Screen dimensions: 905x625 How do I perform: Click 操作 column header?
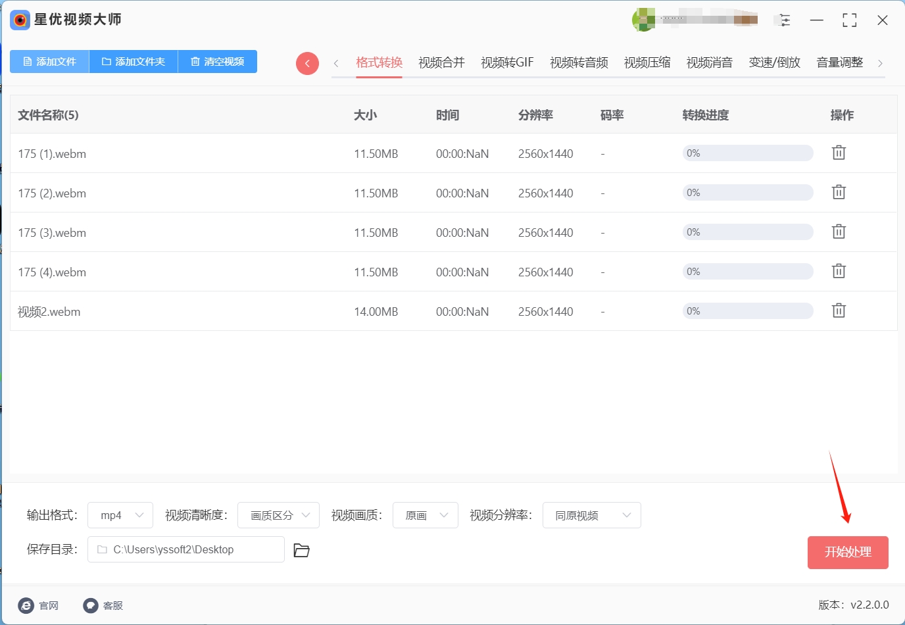(x=842, y=115)
